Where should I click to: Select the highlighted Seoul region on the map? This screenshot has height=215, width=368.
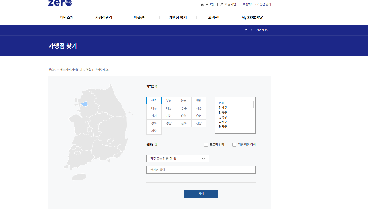(85, 104)
